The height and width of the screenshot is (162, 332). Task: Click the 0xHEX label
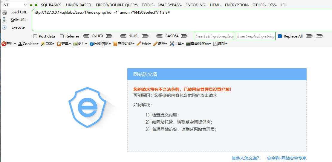[x=98, y=36]
